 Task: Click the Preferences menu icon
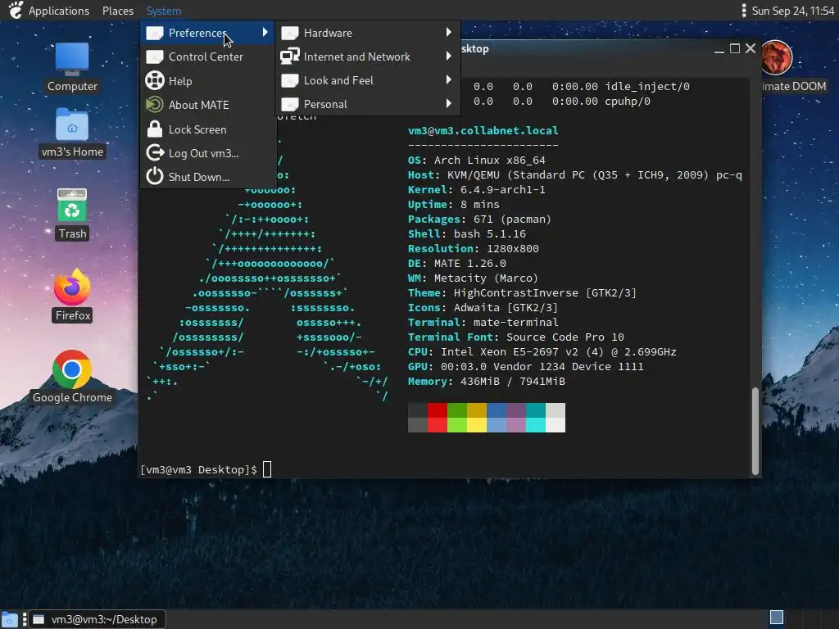[x=155, y=33]
